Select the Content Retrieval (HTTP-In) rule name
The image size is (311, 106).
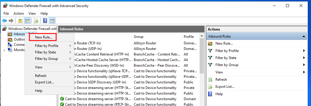(x=101, y=54)
